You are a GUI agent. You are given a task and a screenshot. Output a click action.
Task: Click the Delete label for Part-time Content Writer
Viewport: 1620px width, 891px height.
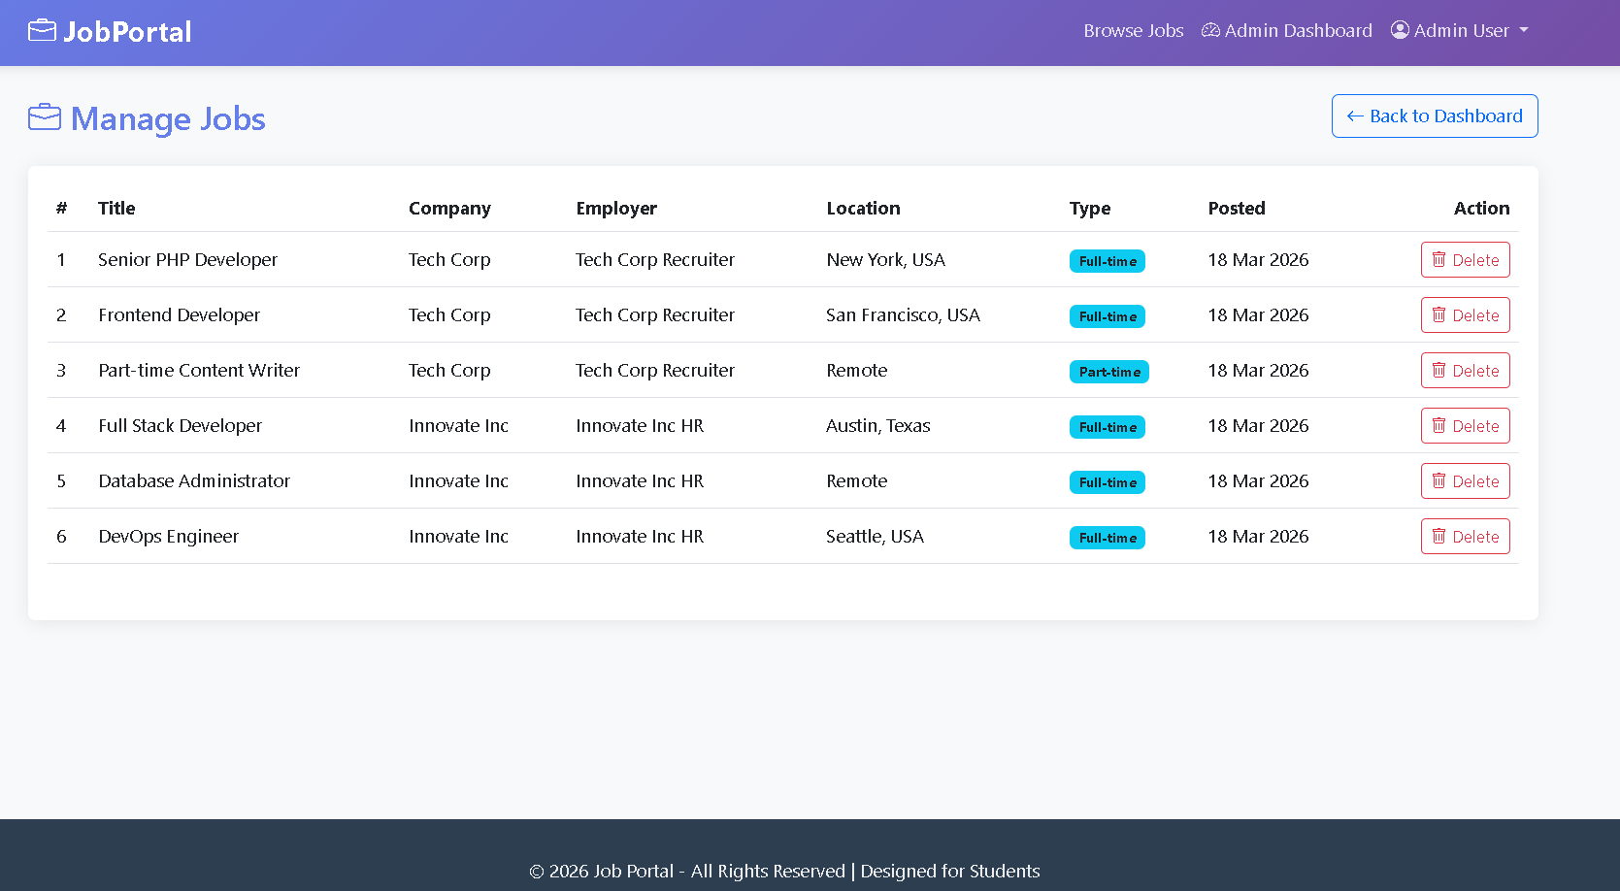[x=1475, y=371]
